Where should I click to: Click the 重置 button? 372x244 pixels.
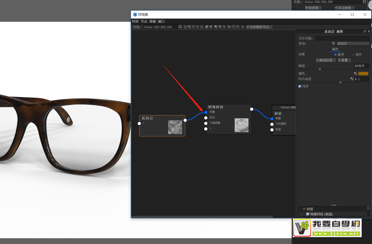point(344,60)
